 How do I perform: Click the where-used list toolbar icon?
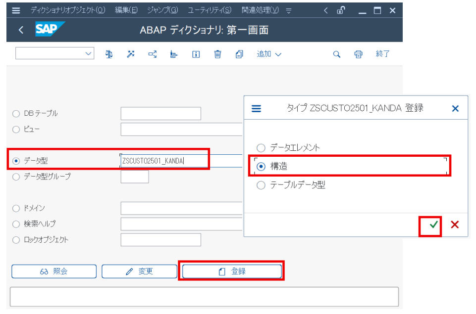[153, 54]
